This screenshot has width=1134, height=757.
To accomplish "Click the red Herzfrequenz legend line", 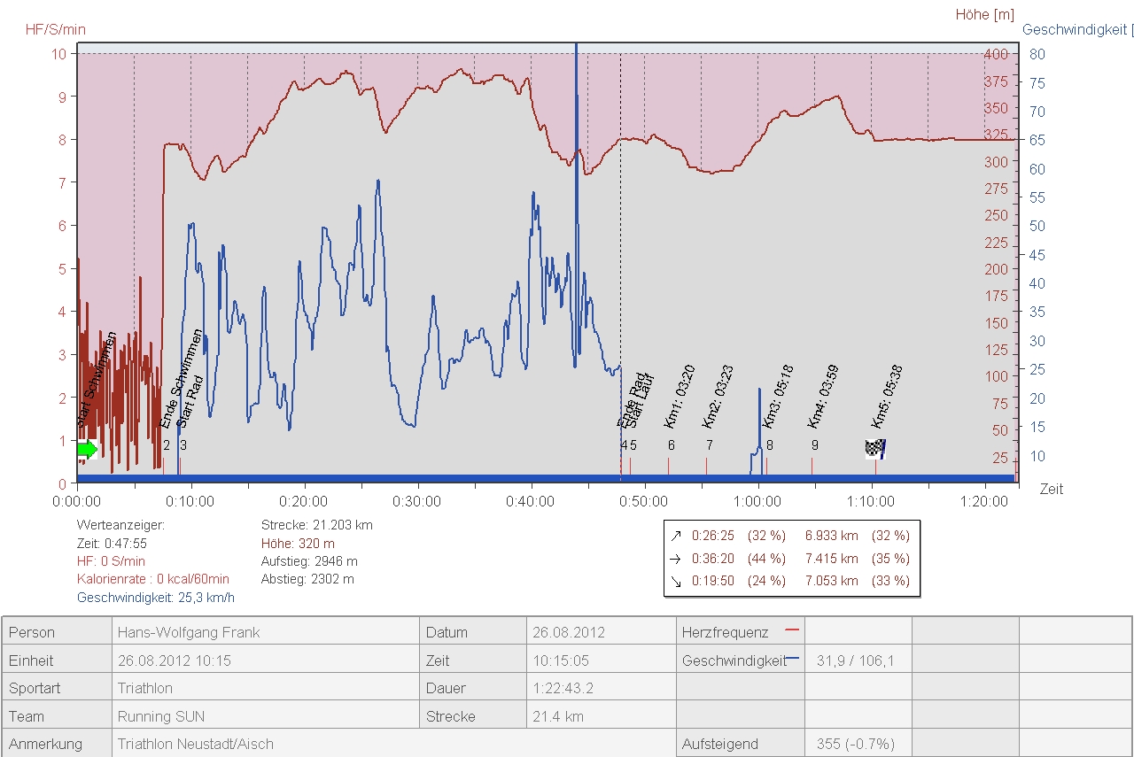I will coord(791,631).
